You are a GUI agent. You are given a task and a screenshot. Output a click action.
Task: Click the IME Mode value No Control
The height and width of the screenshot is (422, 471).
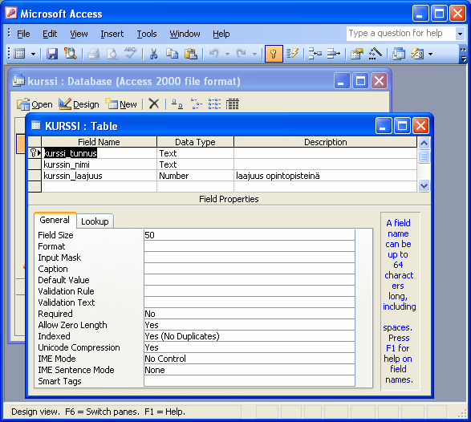pyautogui.click(x=250, y=359)
